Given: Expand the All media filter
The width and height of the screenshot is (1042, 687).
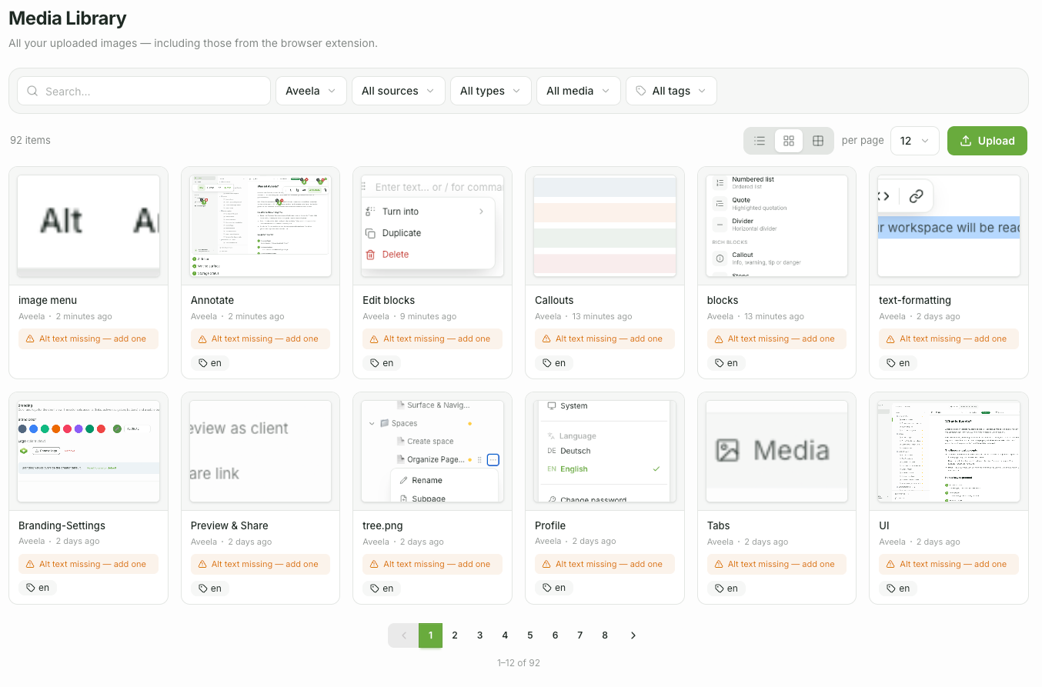Looking at the screenshot, I should pos(578,91).
